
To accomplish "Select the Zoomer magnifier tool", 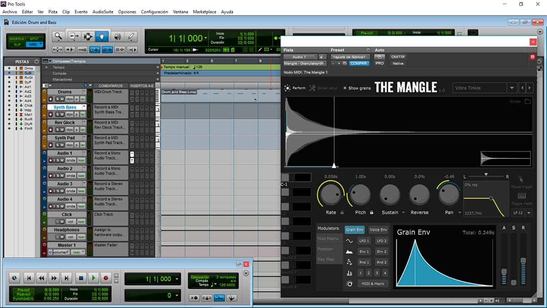I will pos(58,37).
